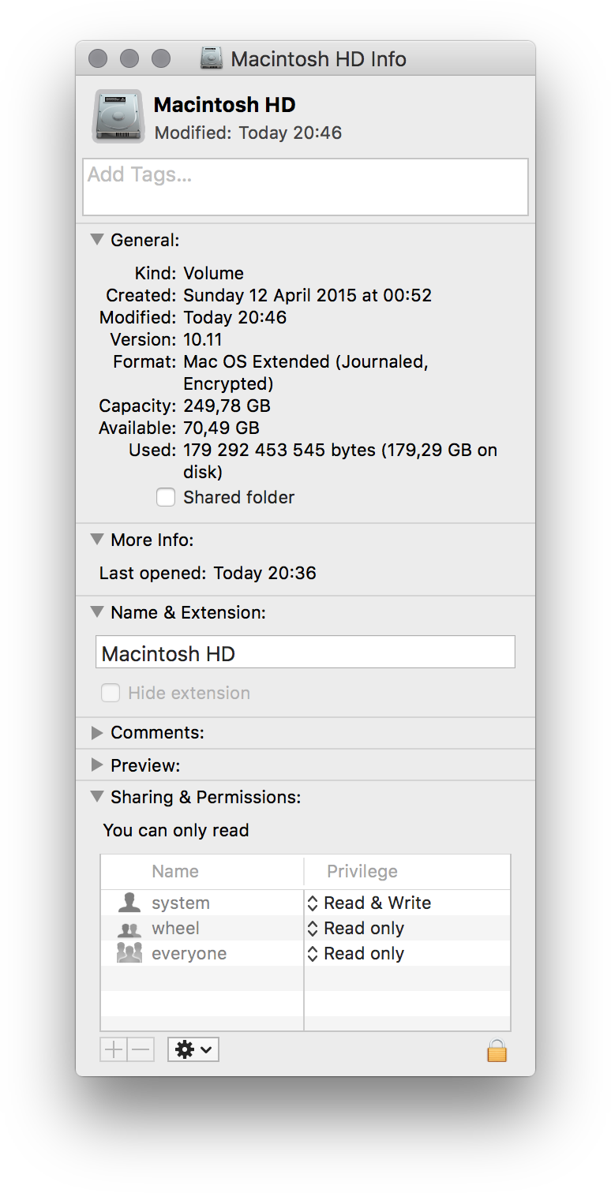The height and width of the screenshot is (1193, 611).
Task: Click the small drive icon in title bar
Action: point(212,58)
